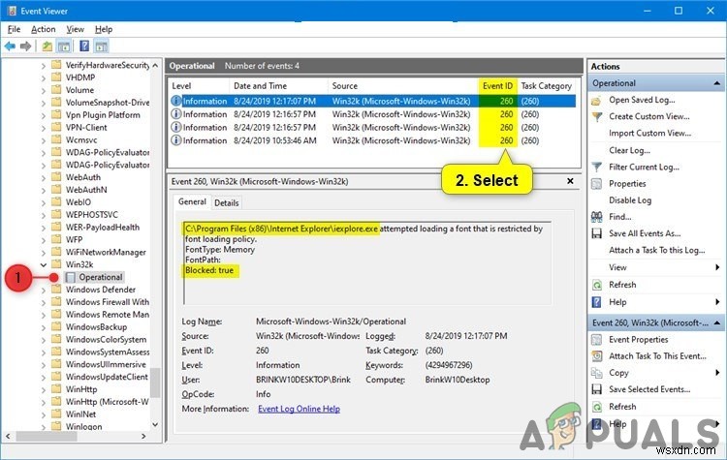This screenshot has width=727, height=460.
Task: Click the Create Custom View funnel icon
Action: pos(597,117)
